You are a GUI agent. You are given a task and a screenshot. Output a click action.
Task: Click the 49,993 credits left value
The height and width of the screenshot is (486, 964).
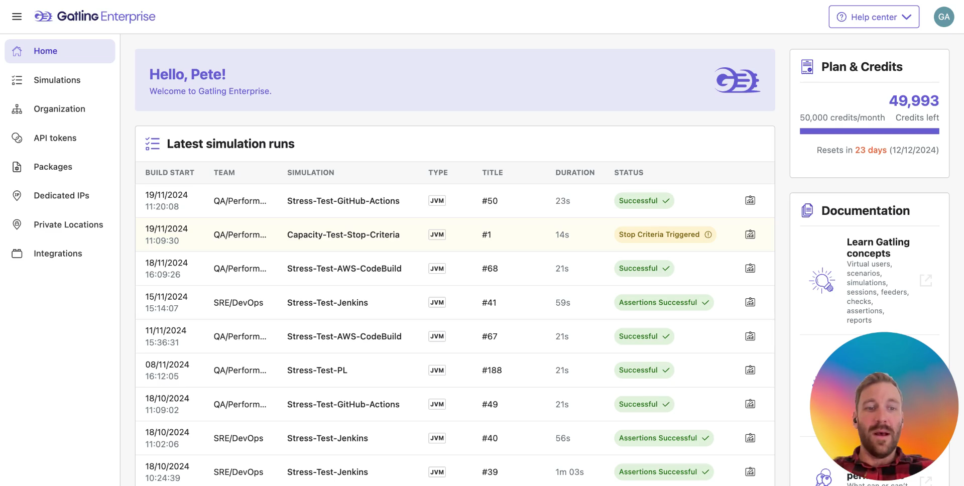[x=914, y=101]
